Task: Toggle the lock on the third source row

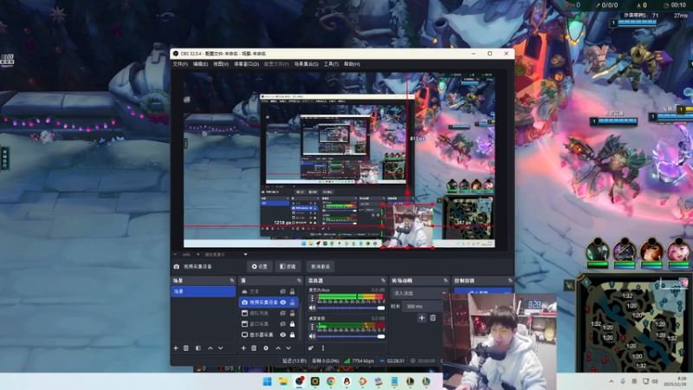Action: (292, 313)
